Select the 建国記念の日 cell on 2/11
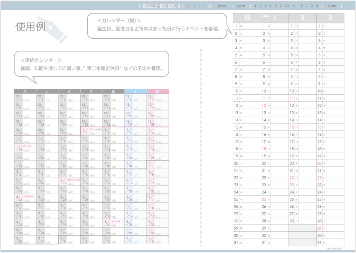The height and width of the screenshot is (253, 356). [x=69, y=181]
